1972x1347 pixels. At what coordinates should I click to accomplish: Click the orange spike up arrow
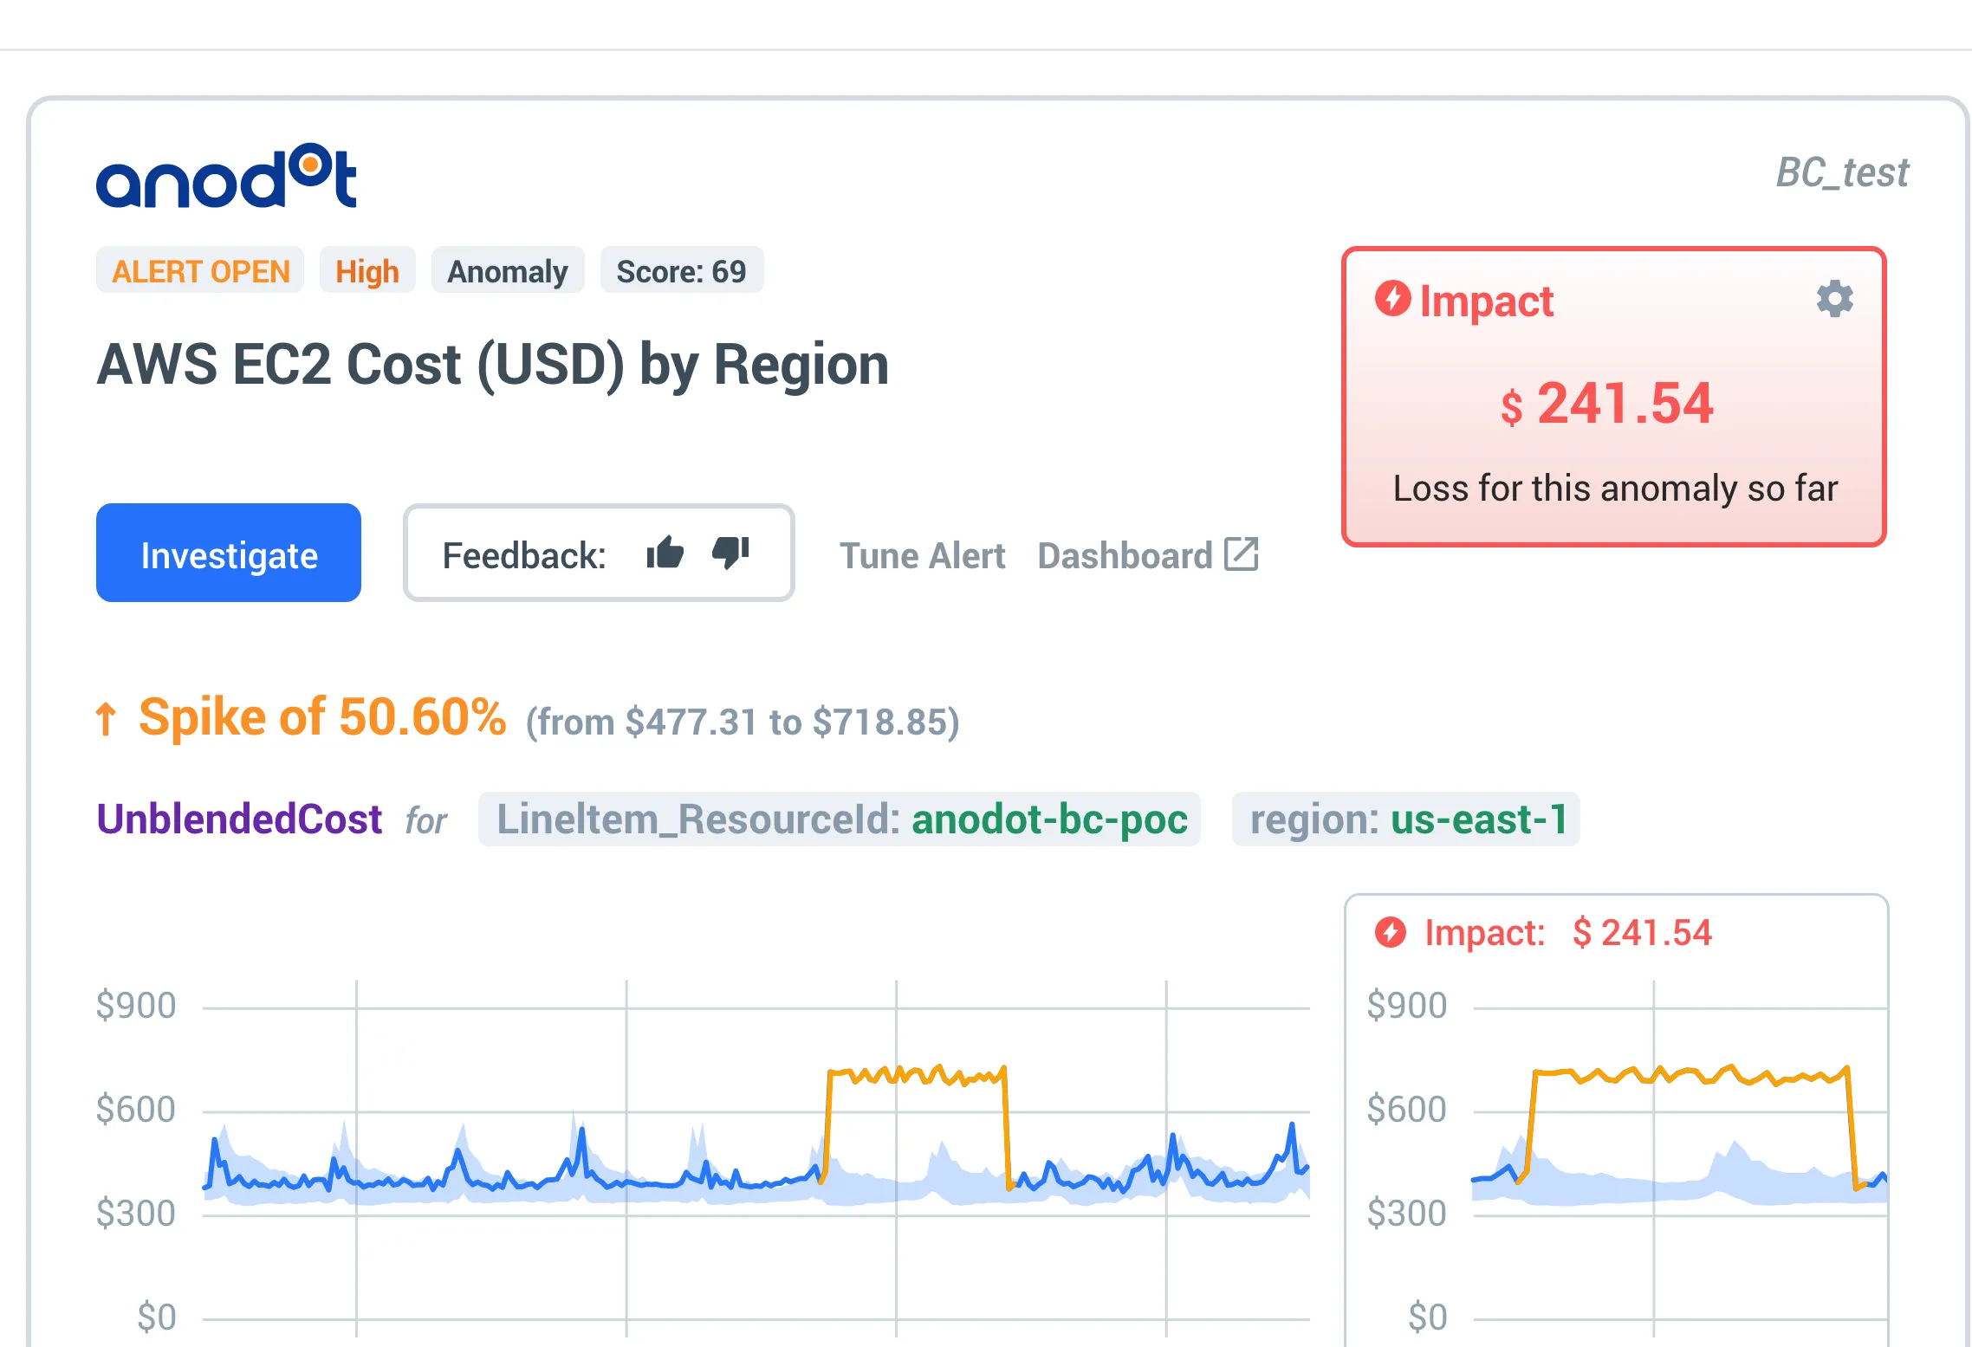click(x=106, y=719)
